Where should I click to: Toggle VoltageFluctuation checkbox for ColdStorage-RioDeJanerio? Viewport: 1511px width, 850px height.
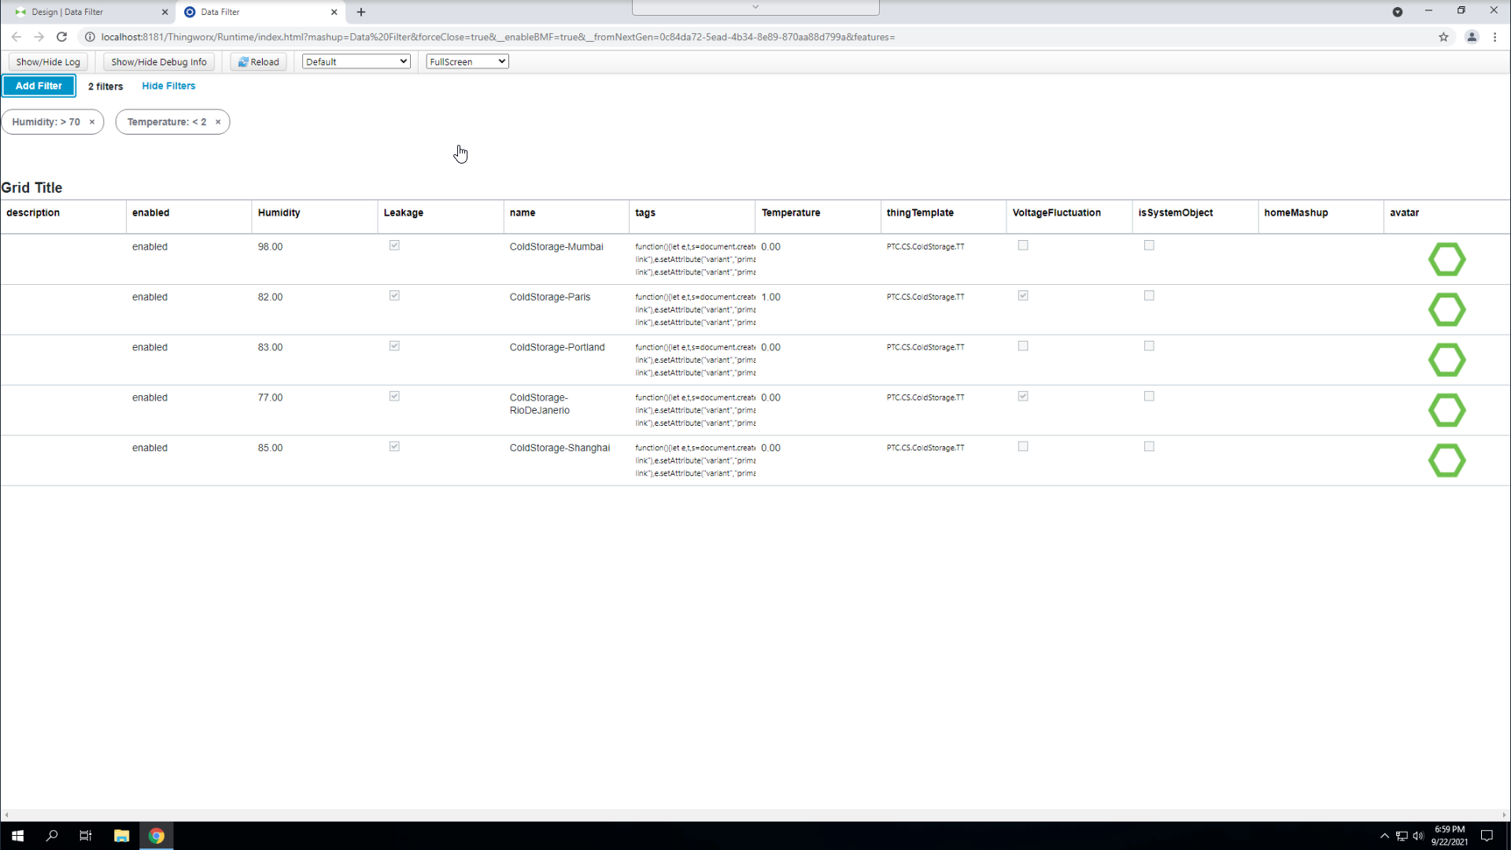pyautogui.click(x=1023, y=397)
